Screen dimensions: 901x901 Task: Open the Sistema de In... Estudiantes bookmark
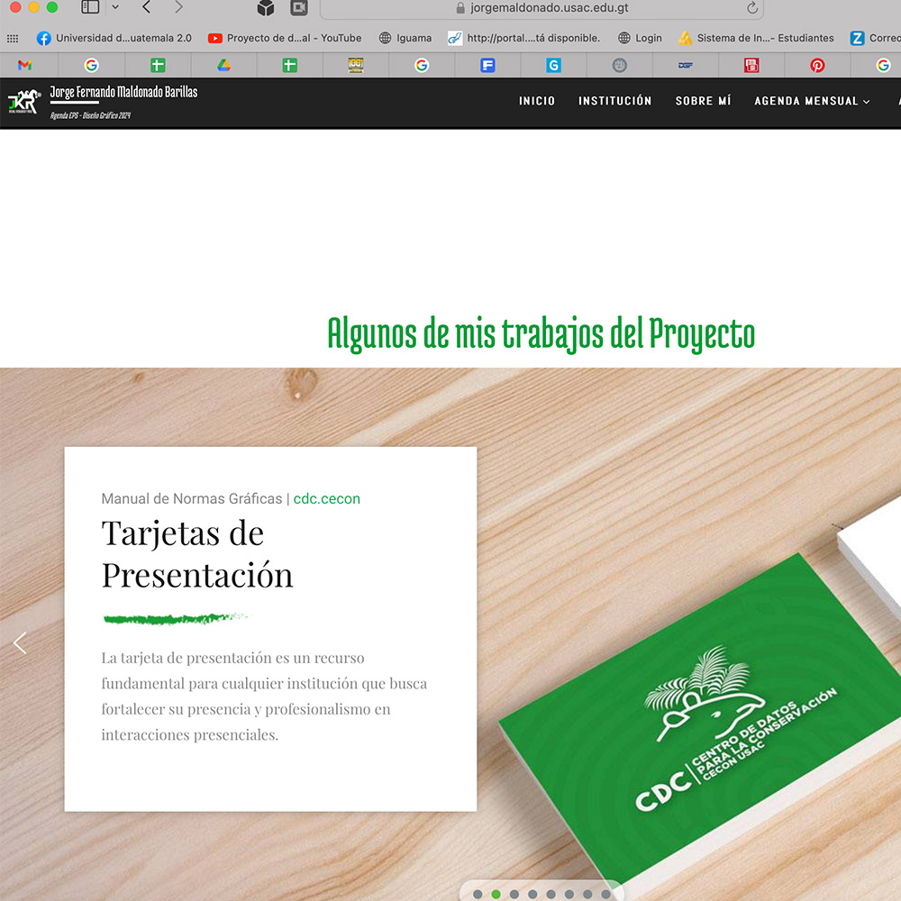click(x=756, y=39)
